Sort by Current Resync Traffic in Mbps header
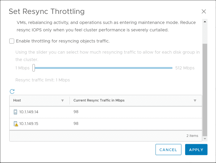Screen dimensions: 216x163 coord(99,100)
